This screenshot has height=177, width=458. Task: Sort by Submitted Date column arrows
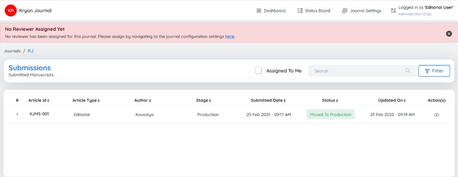tap(285, 100)
